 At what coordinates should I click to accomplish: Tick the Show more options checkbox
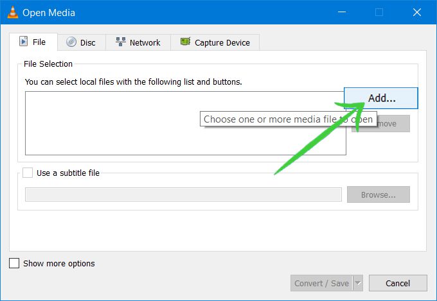14,263
